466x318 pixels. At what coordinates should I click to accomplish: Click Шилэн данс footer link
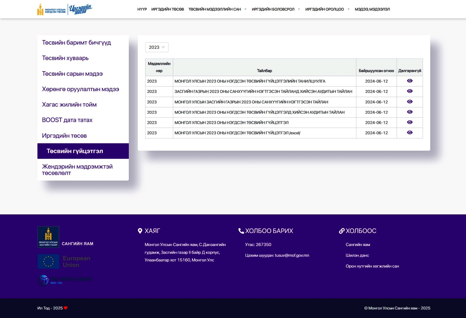[357, 255]
